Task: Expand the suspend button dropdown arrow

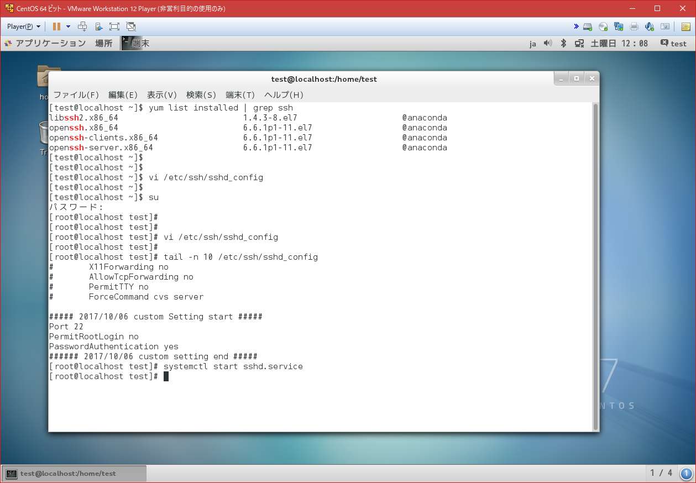Action: coord(68,26)
